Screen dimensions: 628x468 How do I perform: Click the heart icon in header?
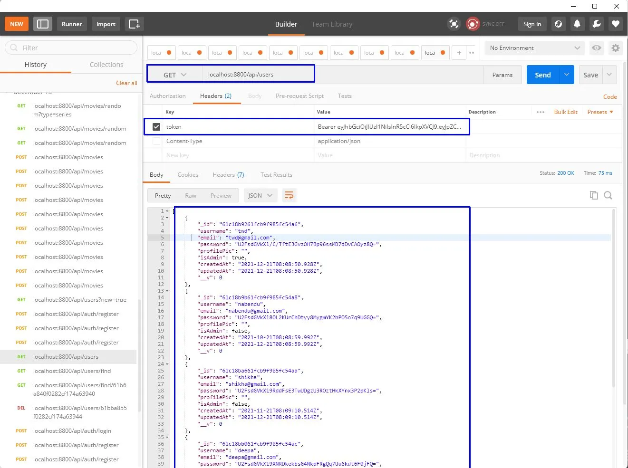coord(616,24)
